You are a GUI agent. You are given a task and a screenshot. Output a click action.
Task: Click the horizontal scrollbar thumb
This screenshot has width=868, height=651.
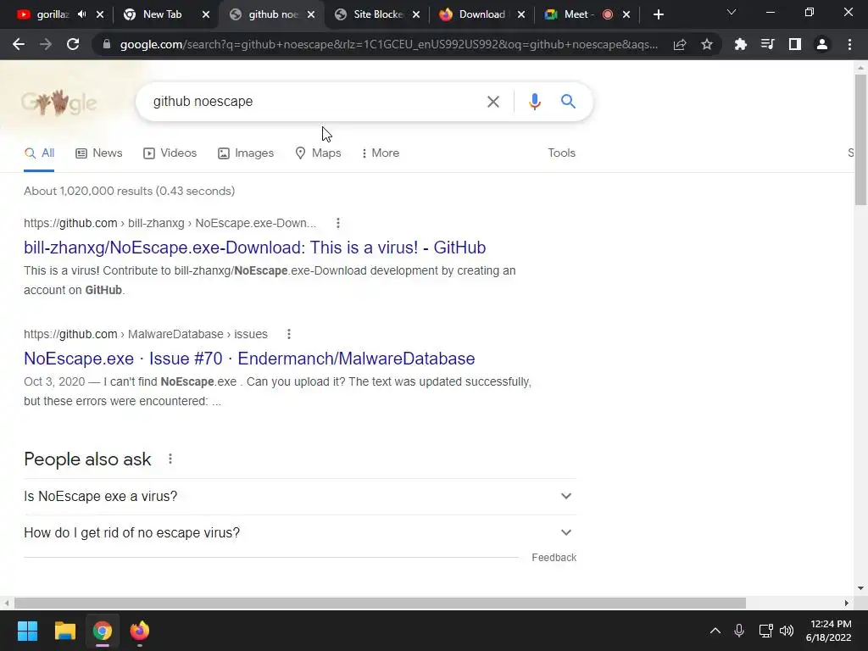click(x=380, y=603)
